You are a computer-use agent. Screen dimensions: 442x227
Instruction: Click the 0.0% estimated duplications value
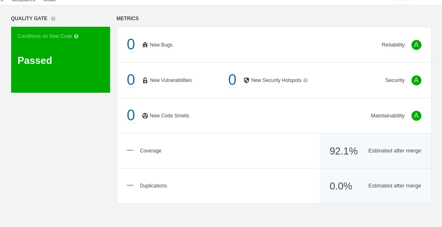coord(341,186)
